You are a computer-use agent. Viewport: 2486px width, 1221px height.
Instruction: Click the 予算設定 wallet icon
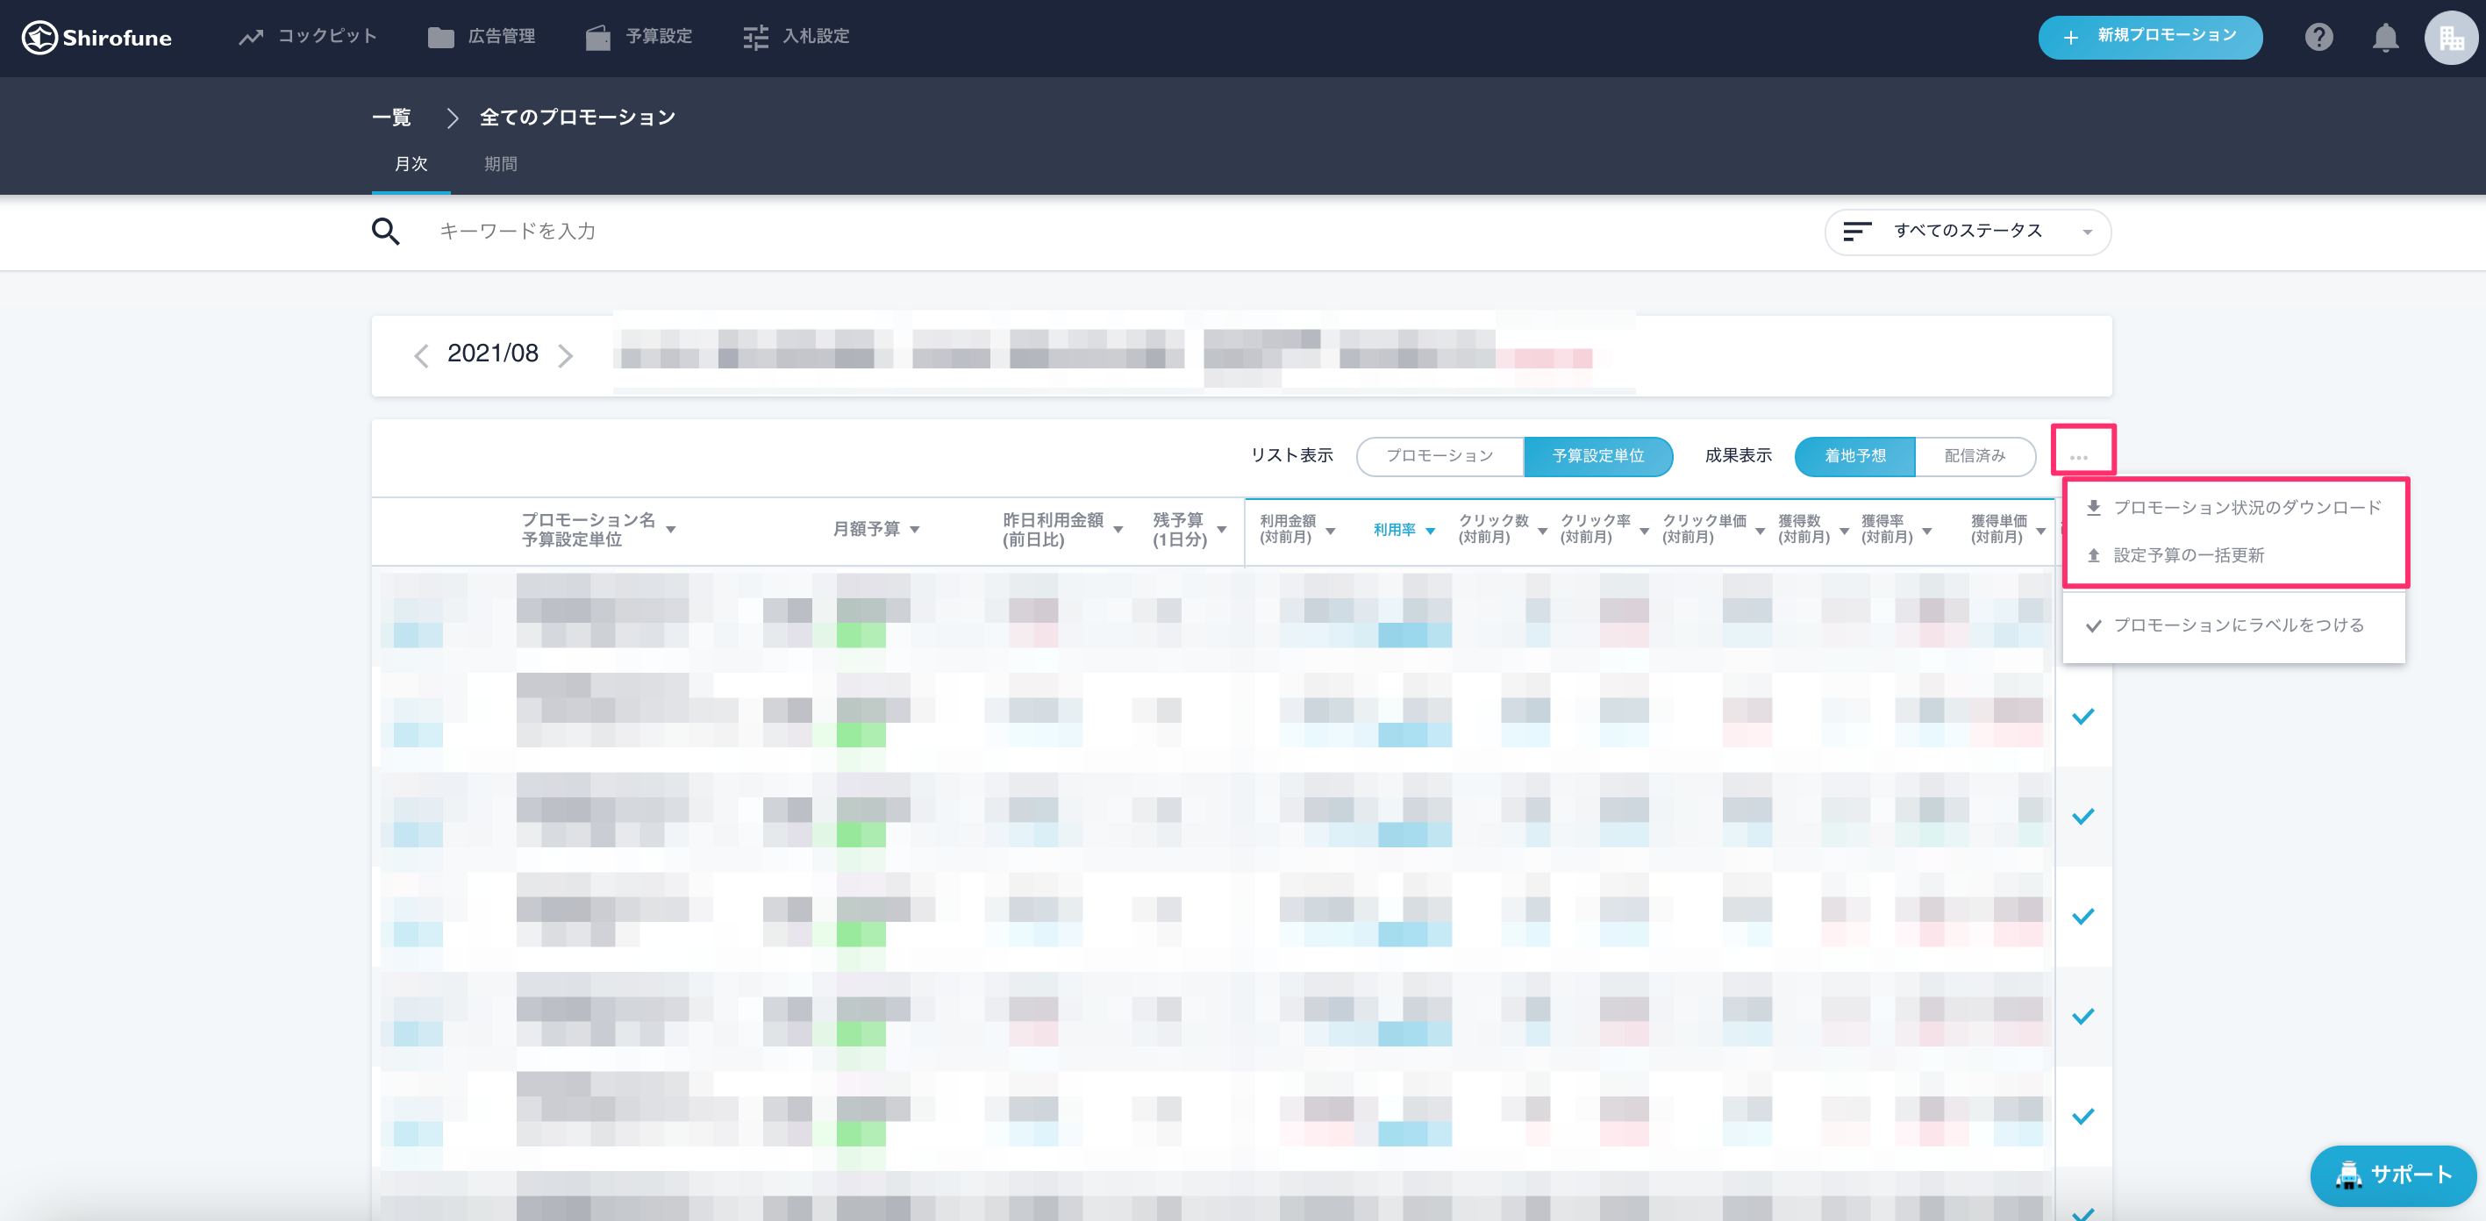tap(598, 38)
